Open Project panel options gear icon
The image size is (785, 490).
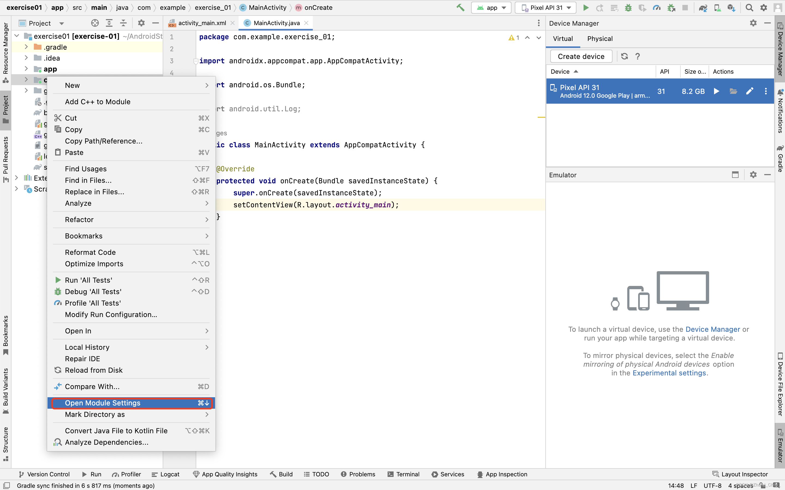[x=141, y=23]
